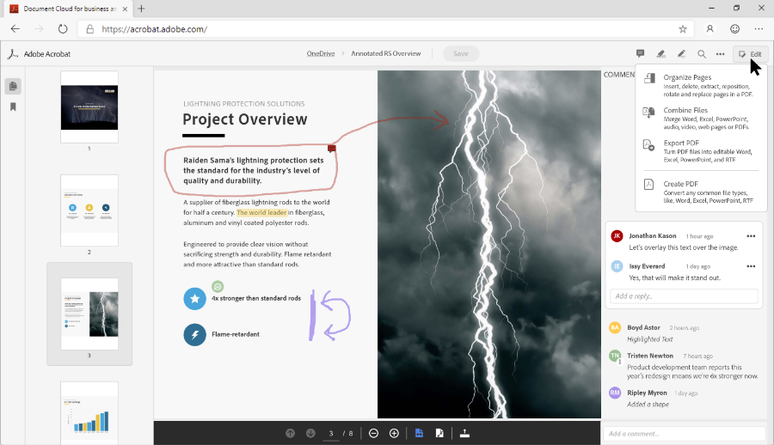Open options menu for Jonathan Kason's comment

click(x=751, y=236)
